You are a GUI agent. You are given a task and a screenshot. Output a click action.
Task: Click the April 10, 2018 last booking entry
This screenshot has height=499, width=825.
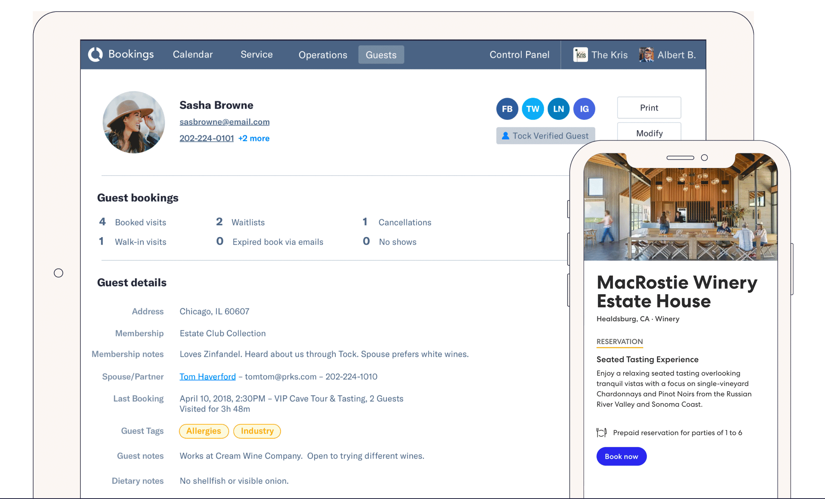291,398
